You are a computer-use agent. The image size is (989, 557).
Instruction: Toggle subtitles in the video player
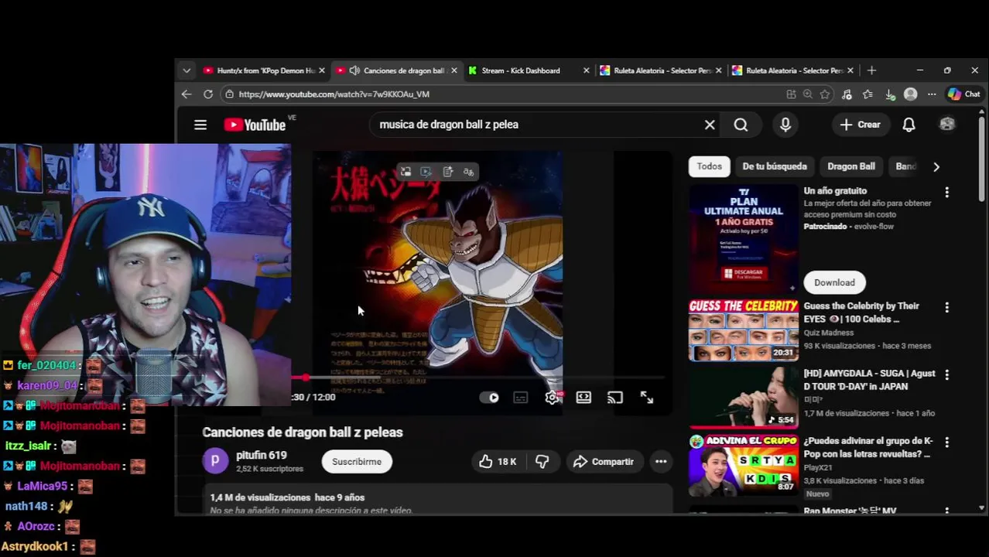click(x=521, y=398)
